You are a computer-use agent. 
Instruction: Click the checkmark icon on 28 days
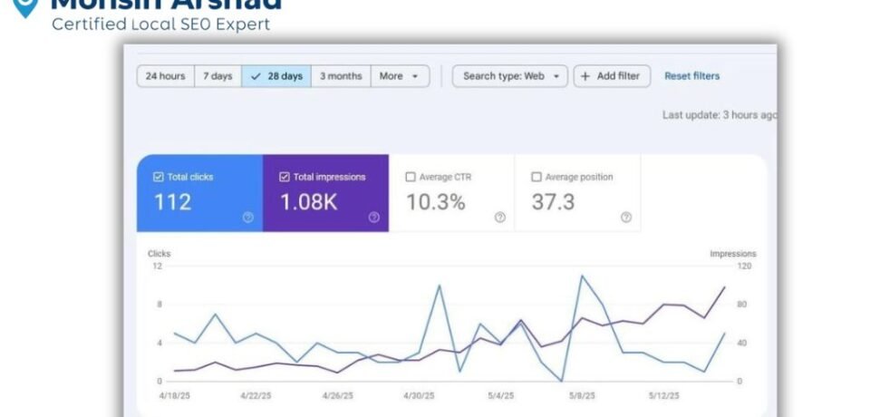(x=256, y=77)
